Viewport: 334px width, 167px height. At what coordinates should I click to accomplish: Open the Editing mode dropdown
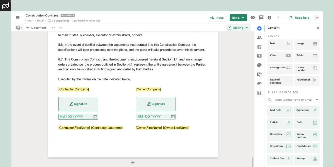click(238, 28)
